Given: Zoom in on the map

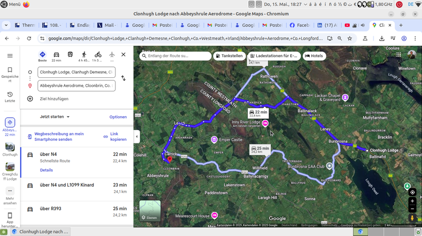Looking at the screenshot, I should click(413, 202).
